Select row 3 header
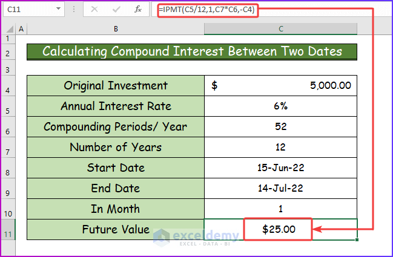The image size is (393, 257). click(8, 68)
